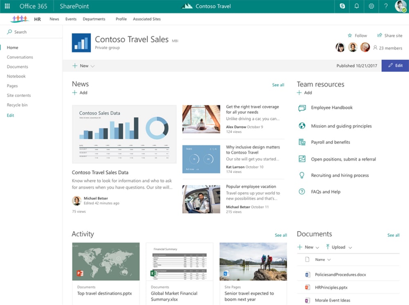The image size is (409, 305).
Task: Open the Popular employee vacation headline
Action: tap(251, 187)
